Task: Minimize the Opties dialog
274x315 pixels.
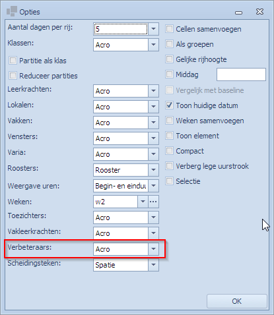Action: (x=238, y=13)
